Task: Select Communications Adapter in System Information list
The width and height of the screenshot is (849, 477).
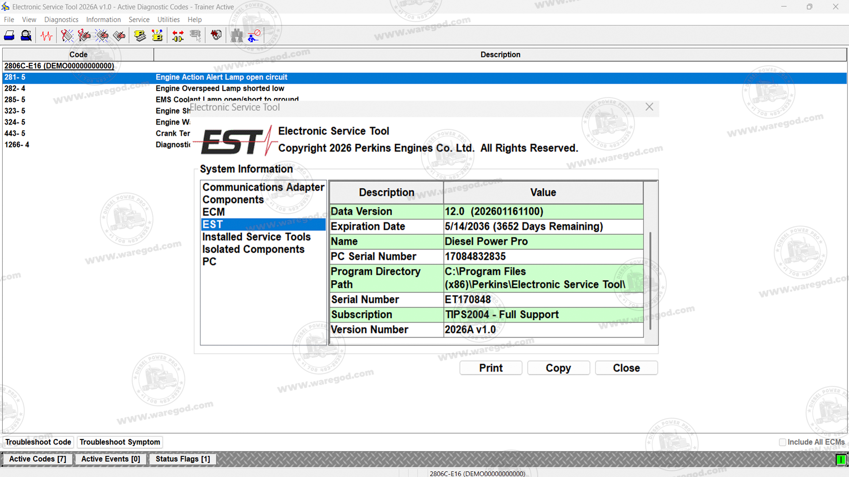Action: tap(264, 187)
